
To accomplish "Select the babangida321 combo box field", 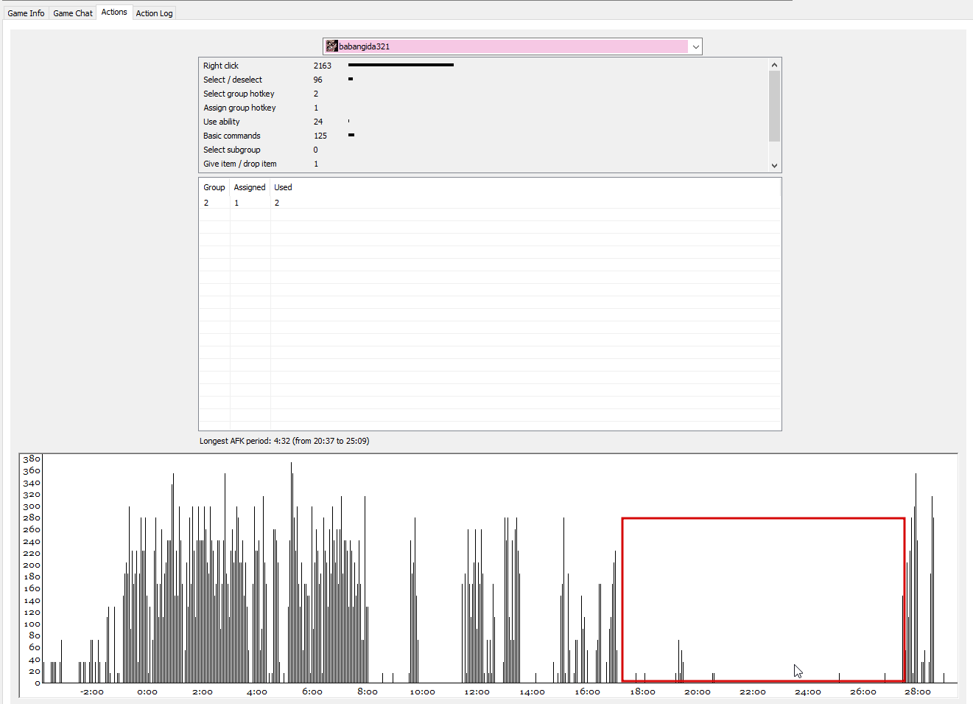I will click(512, 46).
